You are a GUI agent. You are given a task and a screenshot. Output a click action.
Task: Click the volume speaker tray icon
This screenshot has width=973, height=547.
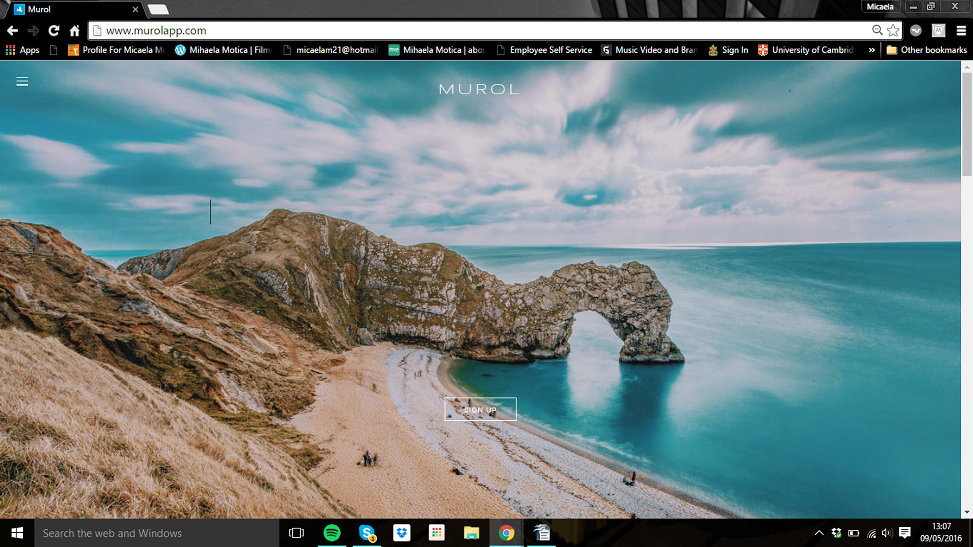(886, 533)
